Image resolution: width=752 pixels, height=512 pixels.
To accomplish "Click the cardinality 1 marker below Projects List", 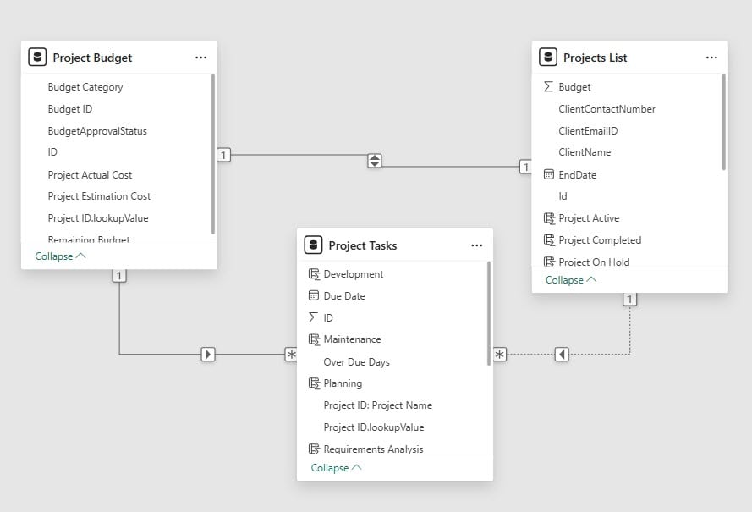I will coord(629,300).
